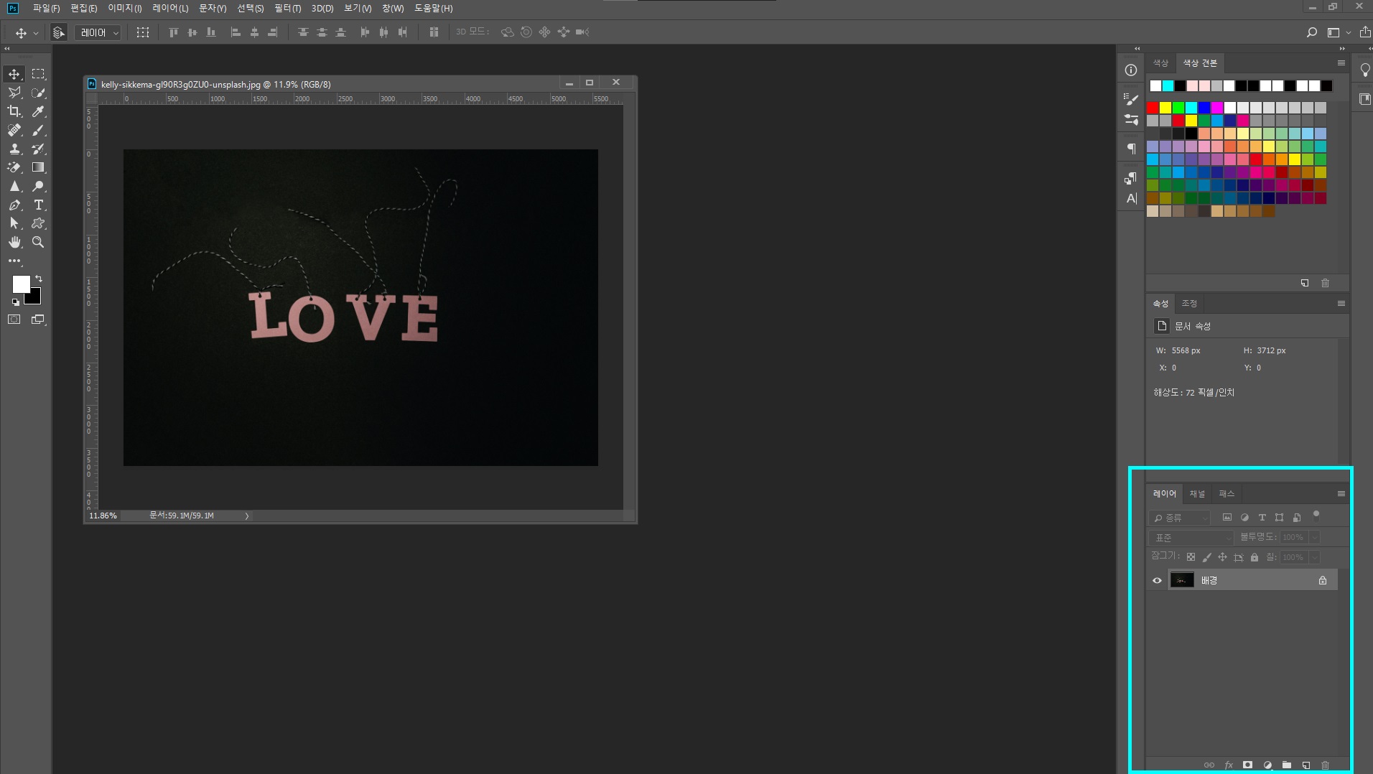Swap foreground and background colors
The width and height of the screenshot is (1373, 774).
click(x=38, y=279)
